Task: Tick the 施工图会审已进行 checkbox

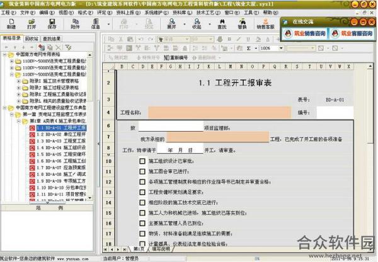Action: 142,171
